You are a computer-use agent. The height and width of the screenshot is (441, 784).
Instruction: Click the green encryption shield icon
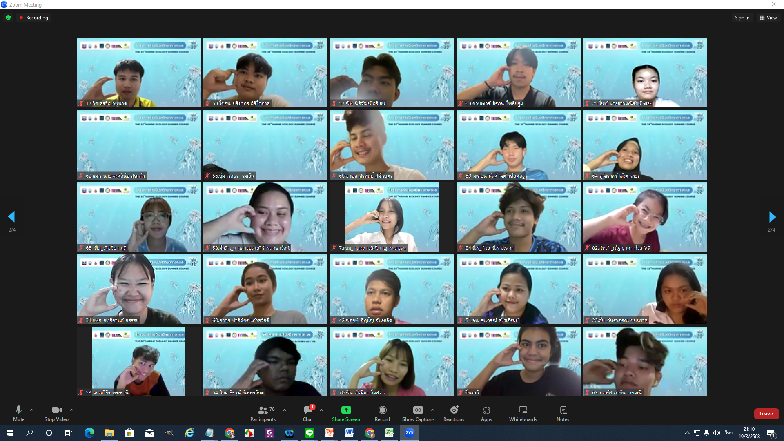[8, 18]
